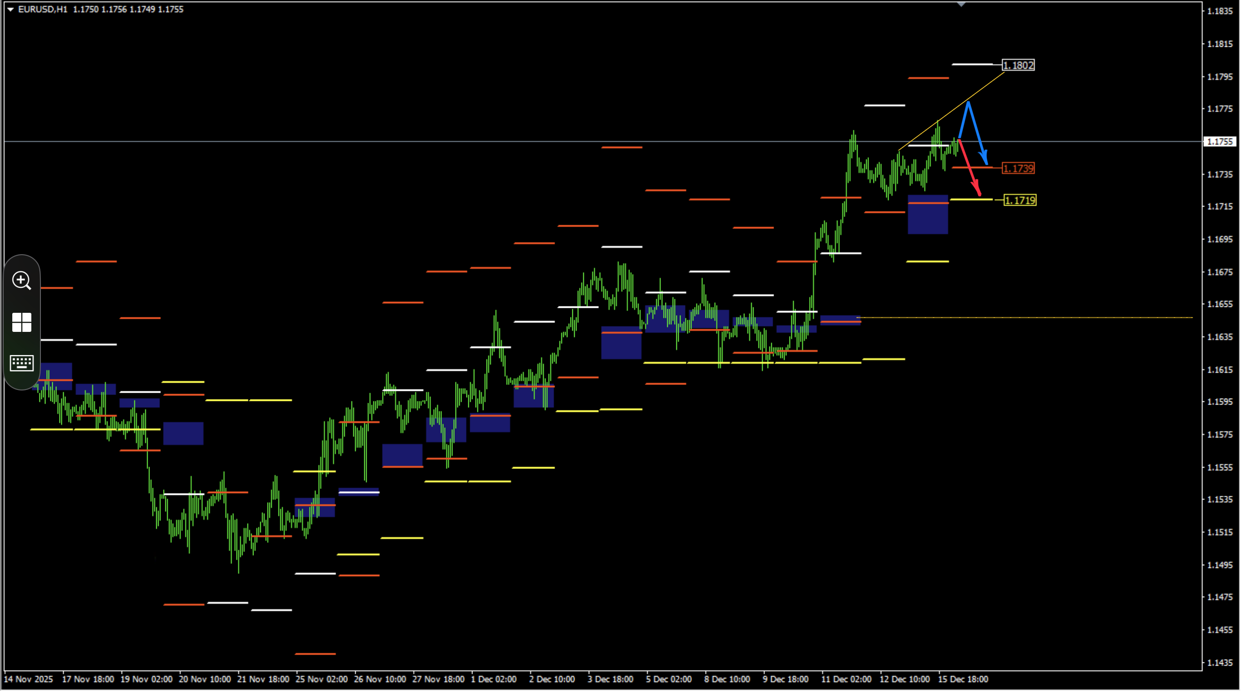This screenshot has width=1241, height=691.
Task: Click the 5 Dec 02:00 time label
Action: pos(669,679)
